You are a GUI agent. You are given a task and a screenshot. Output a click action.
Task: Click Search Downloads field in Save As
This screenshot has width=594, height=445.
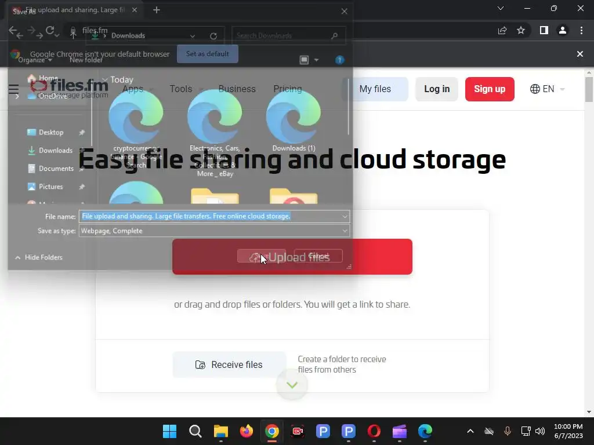click(x=289, y=35)
